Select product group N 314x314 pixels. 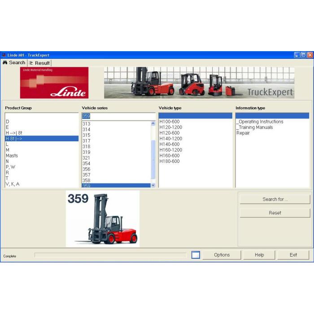click(x=41, y=161)
